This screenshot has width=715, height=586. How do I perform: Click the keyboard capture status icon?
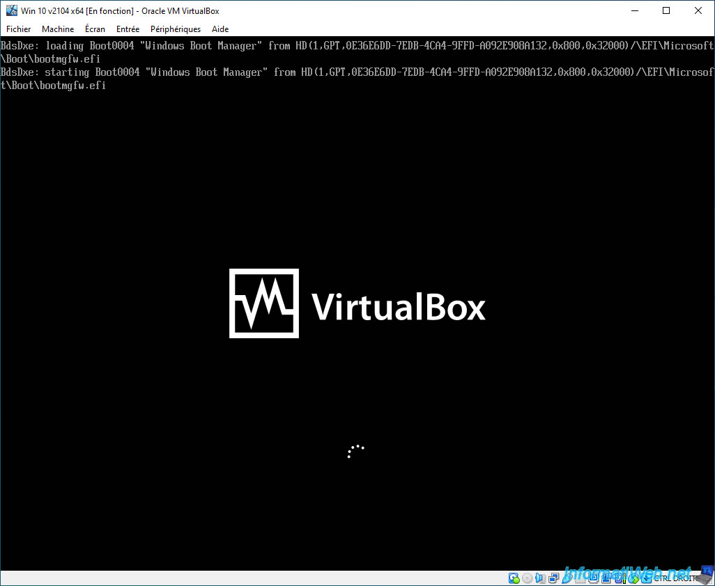(x=647, y=578)
